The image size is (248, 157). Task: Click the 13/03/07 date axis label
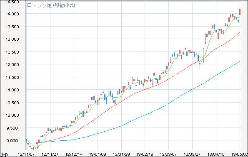(168, 154)
